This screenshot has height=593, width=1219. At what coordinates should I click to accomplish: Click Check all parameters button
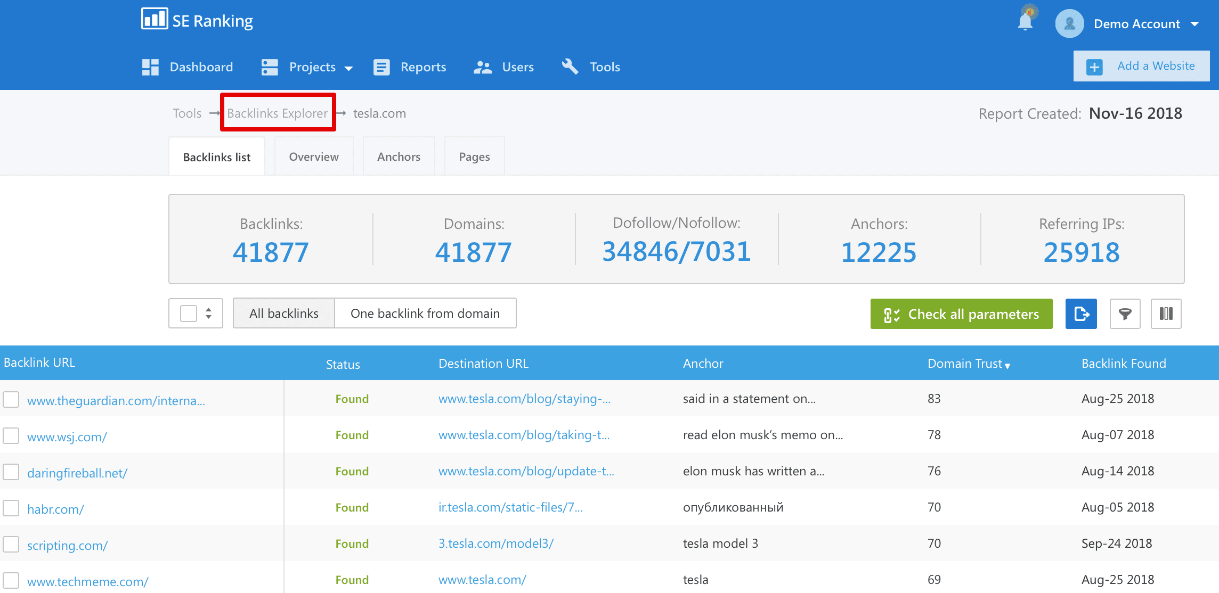tap(961, 314)
